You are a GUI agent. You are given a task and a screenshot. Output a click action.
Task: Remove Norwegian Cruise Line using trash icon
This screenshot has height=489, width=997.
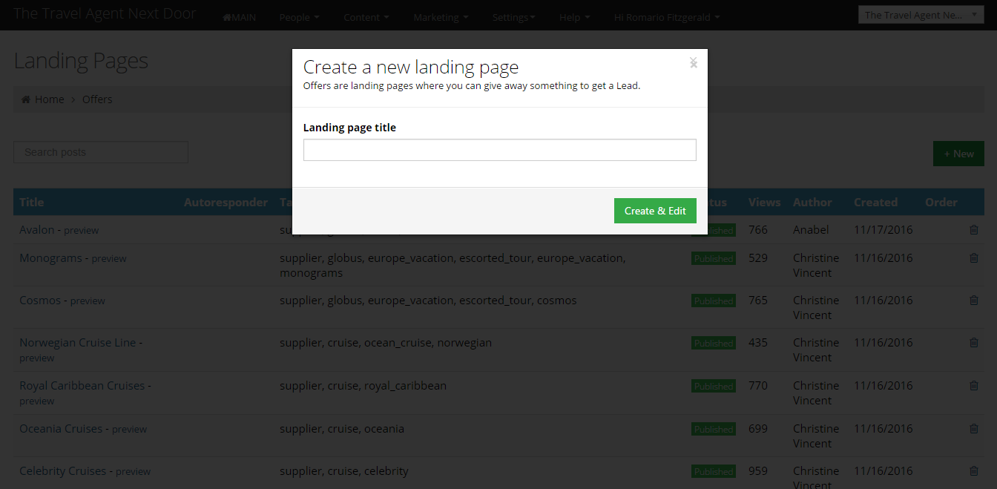pos(974,343)
